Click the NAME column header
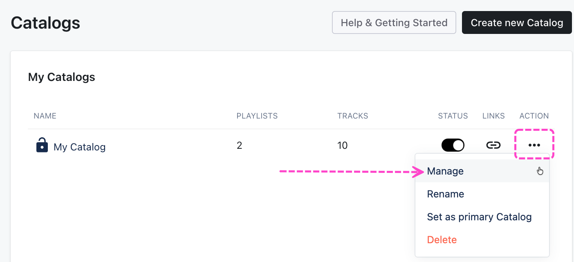Viewport: 574px width, 262px height. pyautogui.click(x=45, y=116)
